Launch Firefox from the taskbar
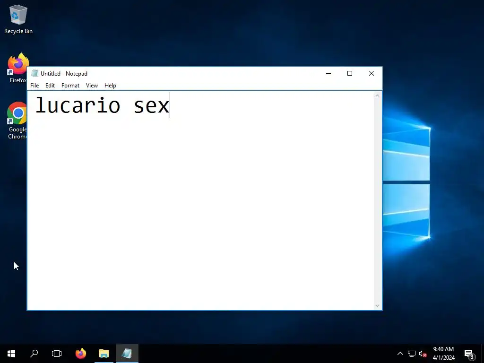This screenshot has height=363, width=484. [x=81, y=354]
